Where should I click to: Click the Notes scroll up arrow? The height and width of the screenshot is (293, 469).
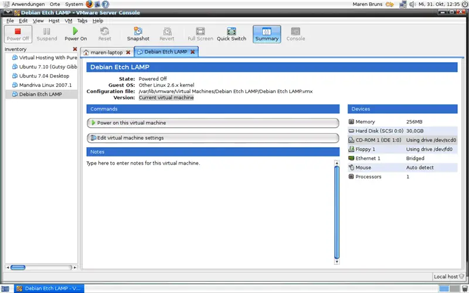click(x=337, y=163)
